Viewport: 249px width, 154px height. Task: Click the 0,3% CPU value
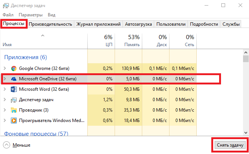[x=108, y=110]
